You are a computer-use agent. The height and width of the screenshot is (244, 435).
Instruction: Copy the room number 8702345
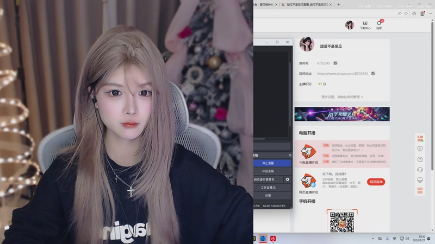click(335, 63)
